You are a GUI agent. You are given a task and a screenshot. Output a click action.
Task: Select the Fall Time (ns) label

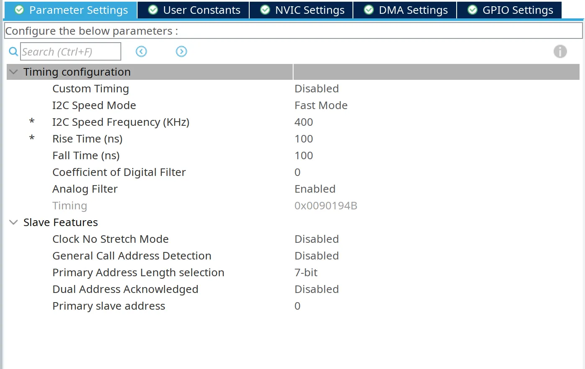86,155
